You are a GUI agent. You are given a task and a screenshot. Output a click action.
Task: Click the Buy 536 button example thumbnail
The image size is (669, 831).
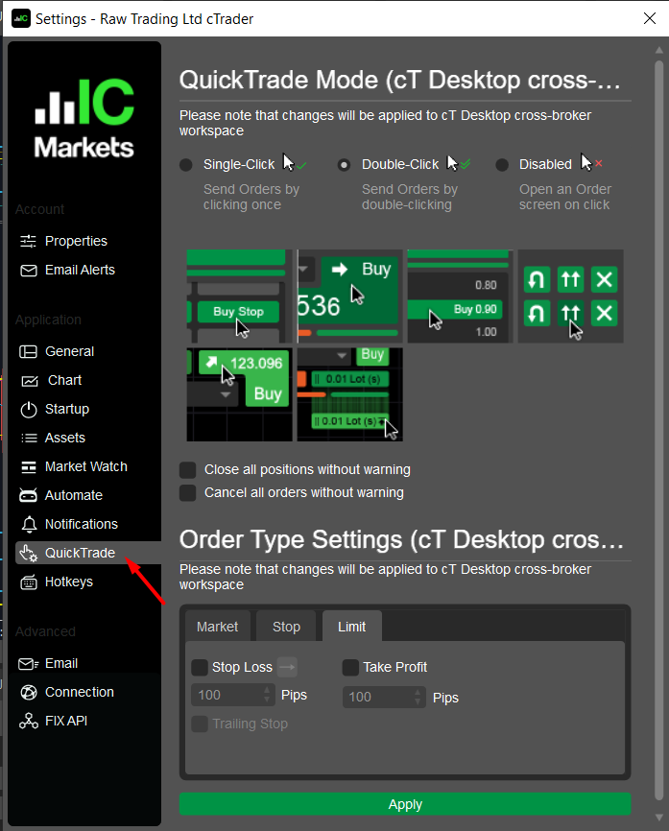350,297
